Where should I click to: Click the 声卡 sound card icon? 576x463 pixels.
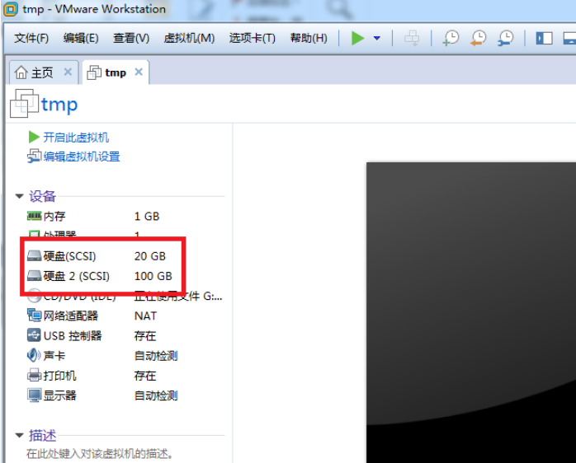pyautogui.click(x=34, y=356)
